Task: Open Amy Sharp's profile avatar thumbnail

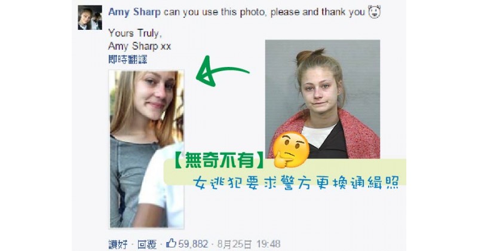Action: point(90,18)
